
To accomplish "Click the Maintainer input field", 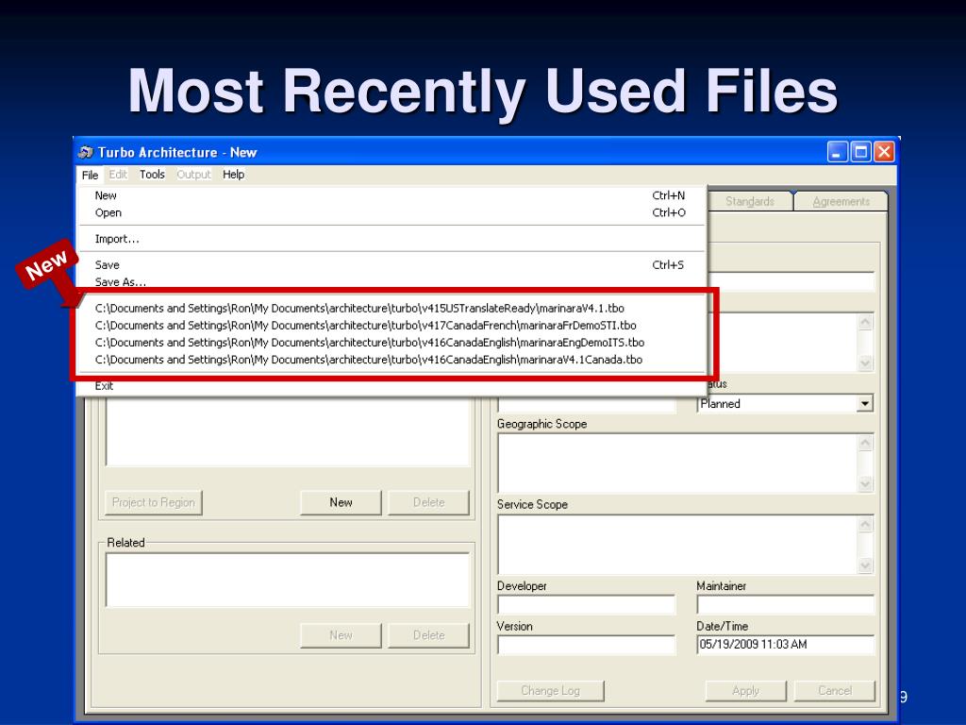I will pyautogui.click(x=785, y=604).
